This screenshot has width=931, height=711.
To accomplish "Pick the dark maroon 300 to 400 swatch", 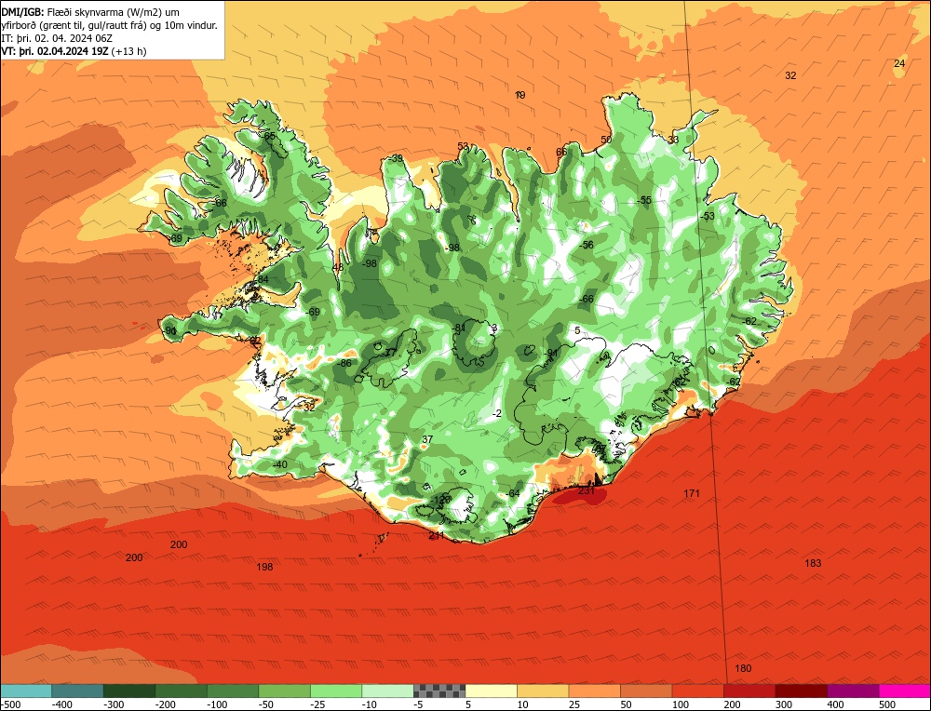I will click(x=801, y=691).
